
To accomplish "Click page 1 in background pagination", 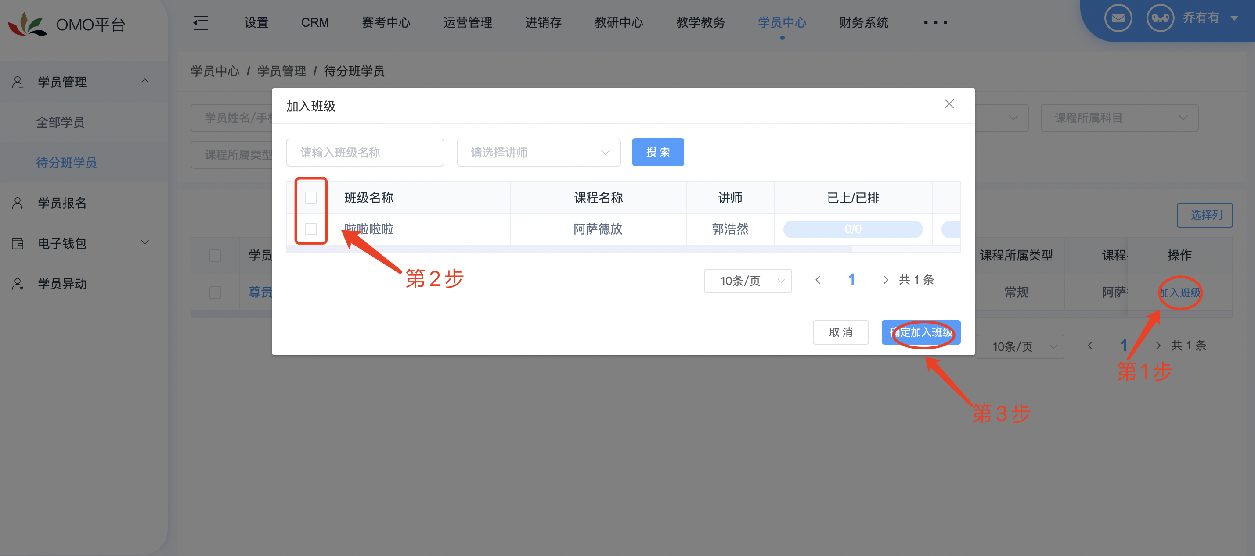I will 1123,346.
